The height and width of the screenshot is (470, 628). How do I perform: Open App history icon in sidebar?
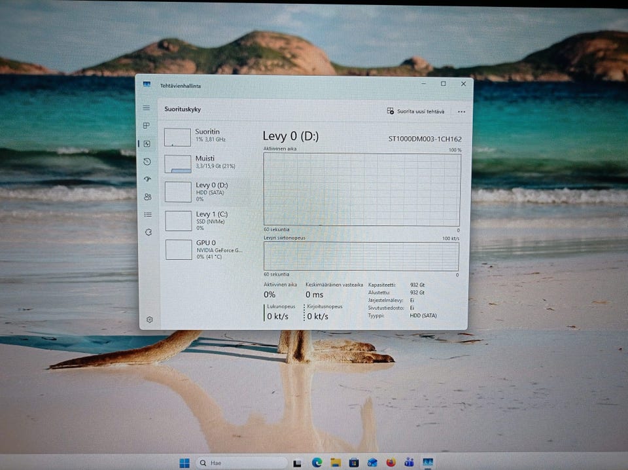[x=147, y=162]
